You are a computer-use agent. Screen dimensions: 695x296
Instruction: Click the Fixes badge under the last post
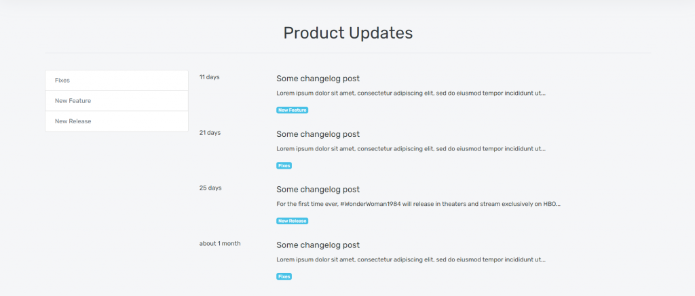point(284,276)
